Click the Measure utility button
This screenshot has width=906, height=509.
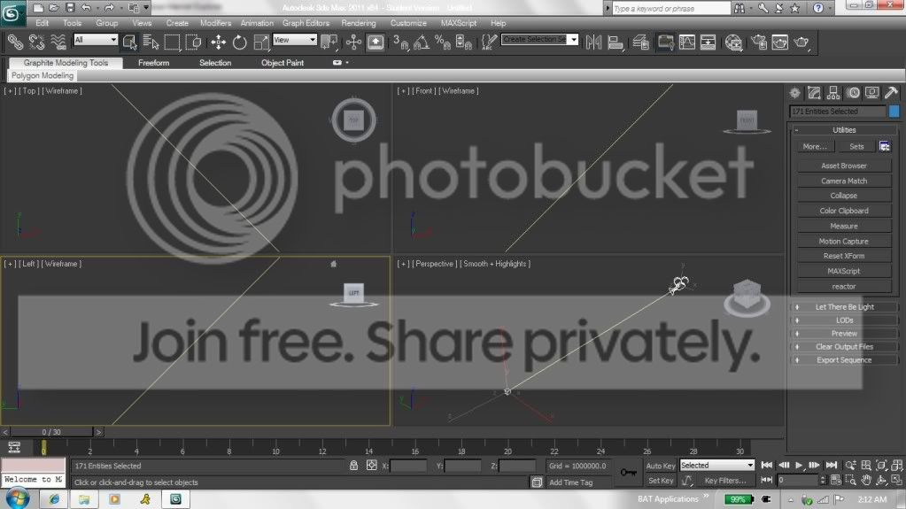pyautogui.click(x=844, y=226)
